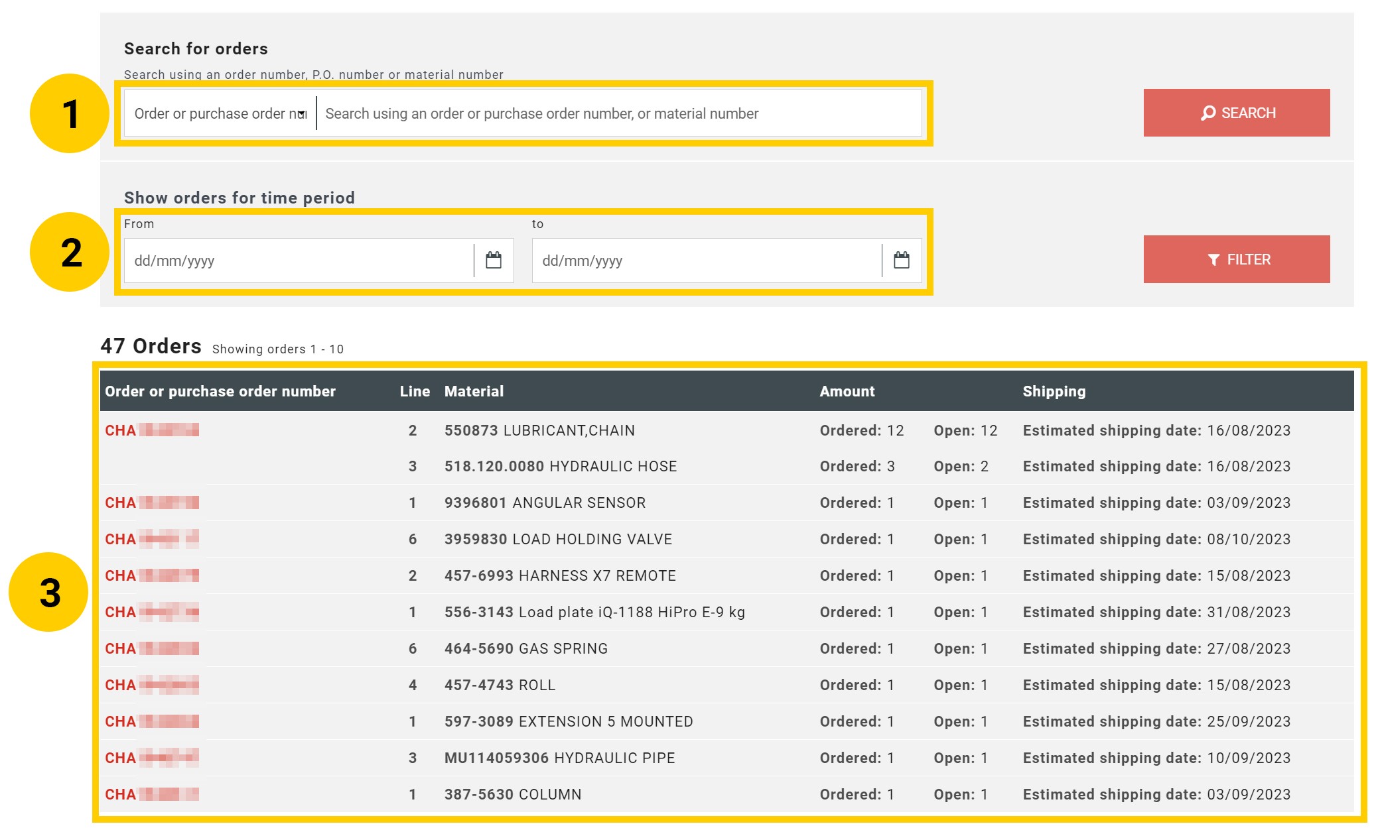Click 'Ordered: 3' in hydraulic hose row
1378x830 pixels.
857,466
